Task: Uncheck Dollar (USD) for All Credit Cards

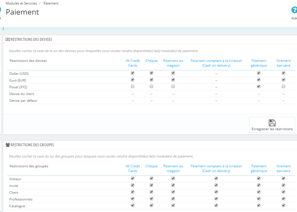Action: (132, 73)
